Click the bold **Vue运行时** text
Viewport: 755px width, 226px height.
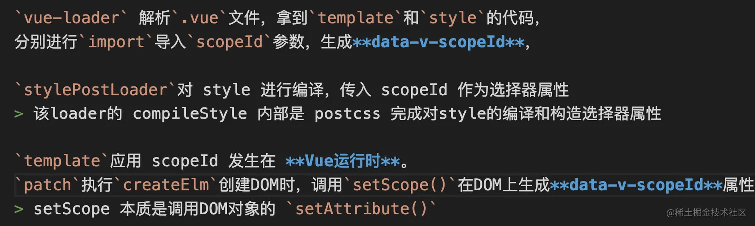click(343, 161)
